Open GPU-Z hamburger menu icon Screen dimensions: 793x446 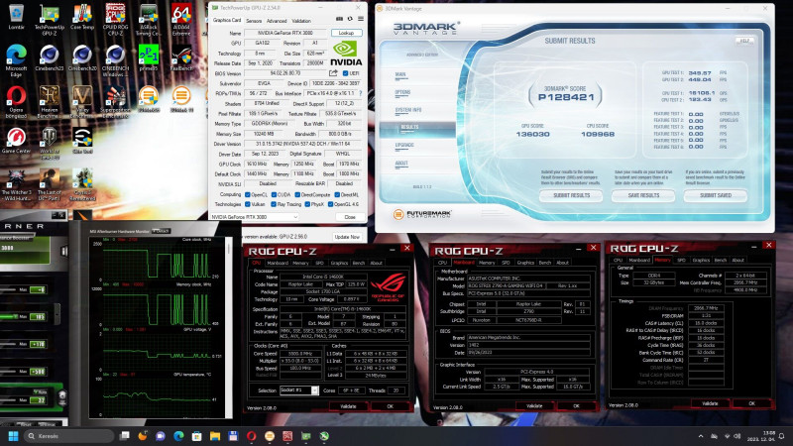[x=361, y=19]
